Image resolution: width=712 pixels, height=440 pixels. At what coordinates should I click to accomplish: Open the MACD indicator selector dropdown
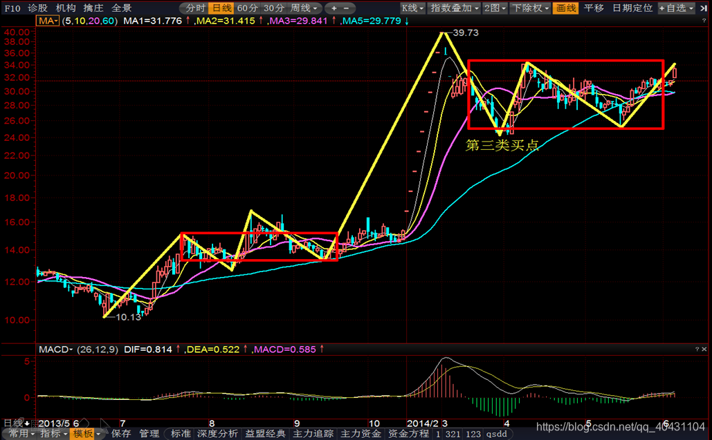tap(55, 350)
